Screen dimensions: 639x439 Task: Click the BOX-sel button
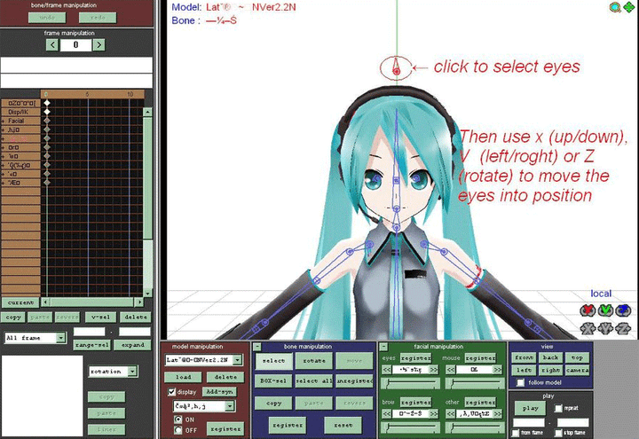(x=273, y=381)
